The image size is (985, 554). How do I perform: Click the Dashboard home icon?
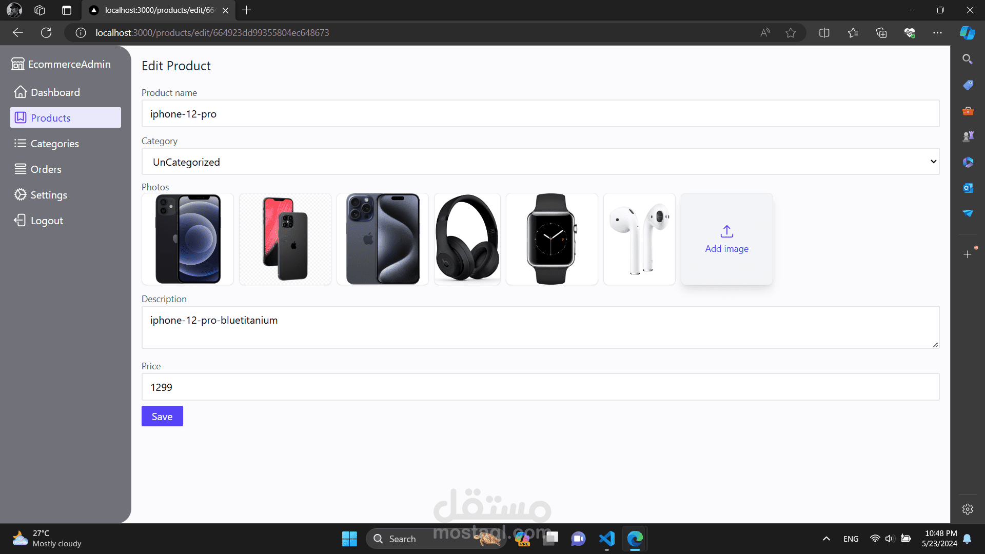pos(19,92)
